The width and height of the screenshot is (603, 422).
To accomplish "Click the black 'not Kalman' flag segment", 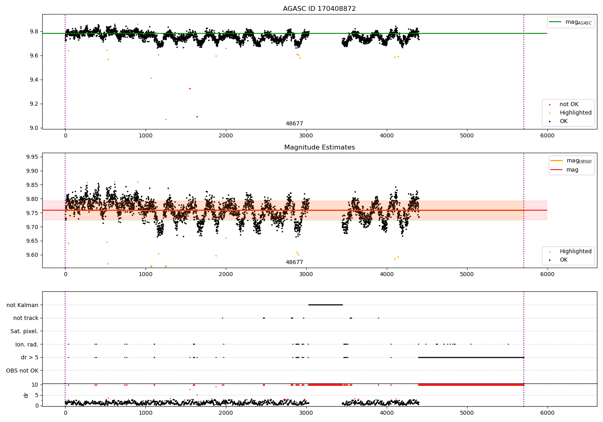I will click(x=325, y=305).
